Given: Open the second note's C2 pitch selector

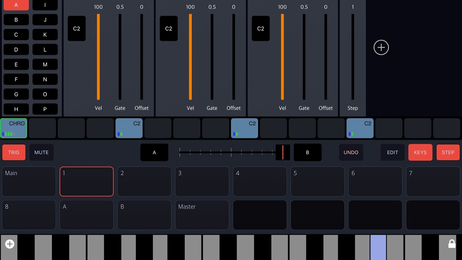Looking at the screenshot, I should [169, 29].
